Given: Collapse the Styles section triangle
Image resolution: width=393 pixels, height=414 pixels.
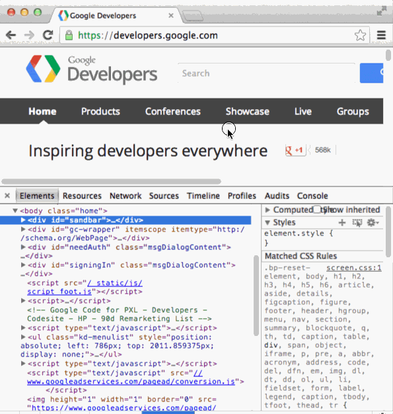Looking at the screenshot, I should [x=268, y=223].
